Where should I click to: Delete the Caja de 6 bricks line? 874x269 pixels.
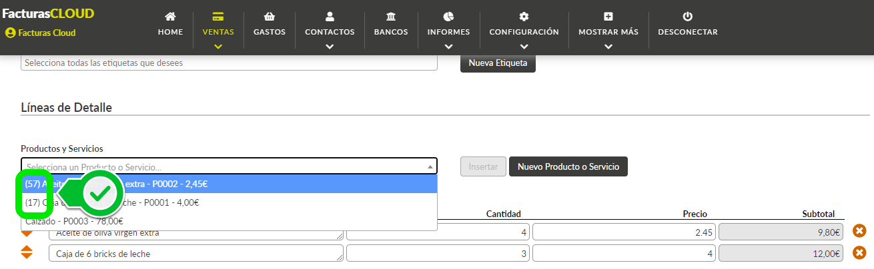860,253
